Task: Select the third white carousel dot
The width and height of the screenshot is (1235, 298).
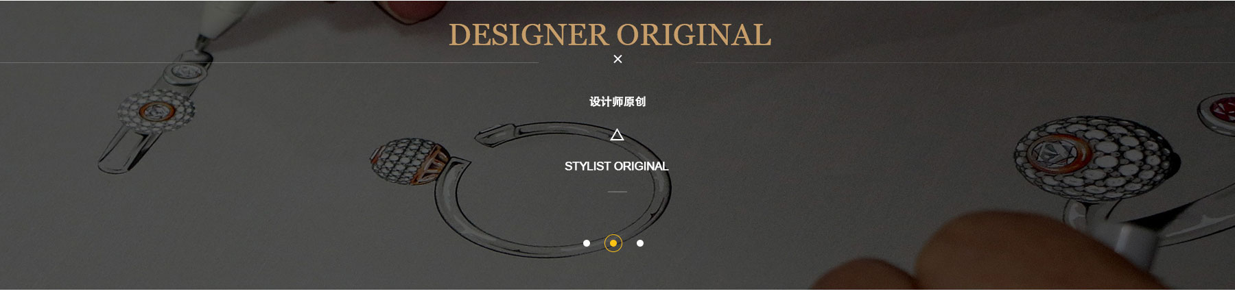Action: (640, 243)
